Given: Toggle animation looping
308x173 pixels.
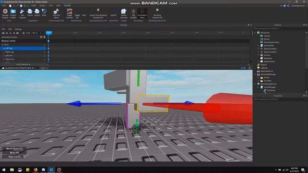Looking at the screenshot, I should [x=24, y=33].
